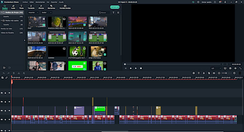
Task: Add a new folder icon
Action: pos(4,68)
